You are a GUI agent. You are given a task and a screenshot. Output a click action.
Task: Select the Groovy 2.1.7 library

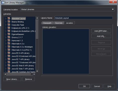[x=17, y=37]
